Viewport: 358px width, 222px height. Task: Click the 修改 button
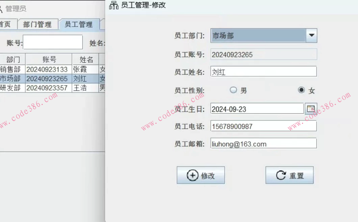click(x=201, y=175)
